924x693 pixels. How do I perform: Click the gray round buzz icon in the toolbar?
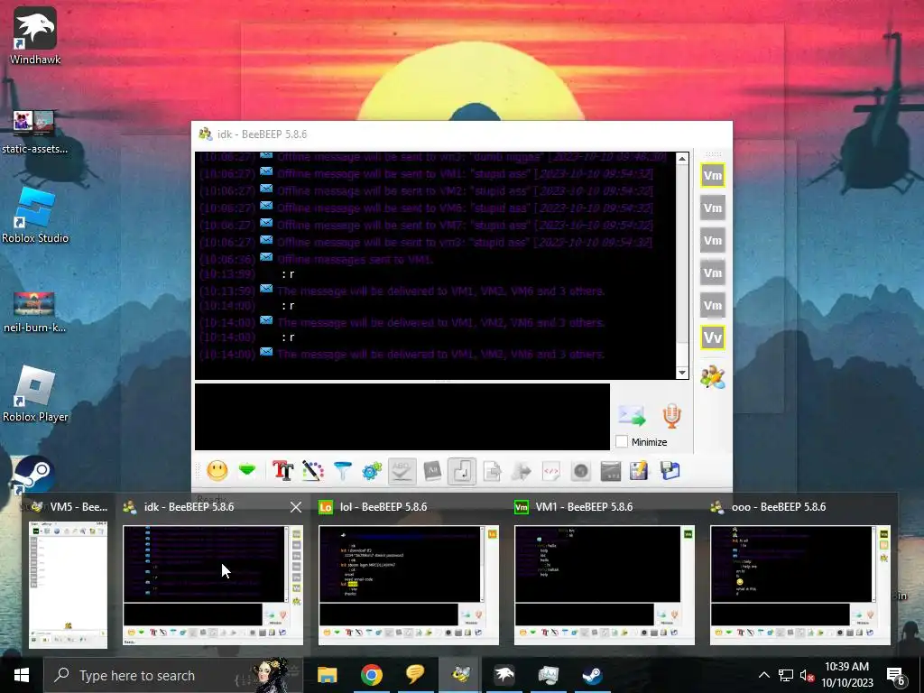click(x=580, y=471)
